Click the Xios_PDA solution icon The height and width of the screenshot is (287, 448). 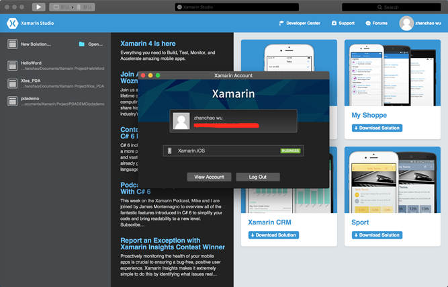12,83
